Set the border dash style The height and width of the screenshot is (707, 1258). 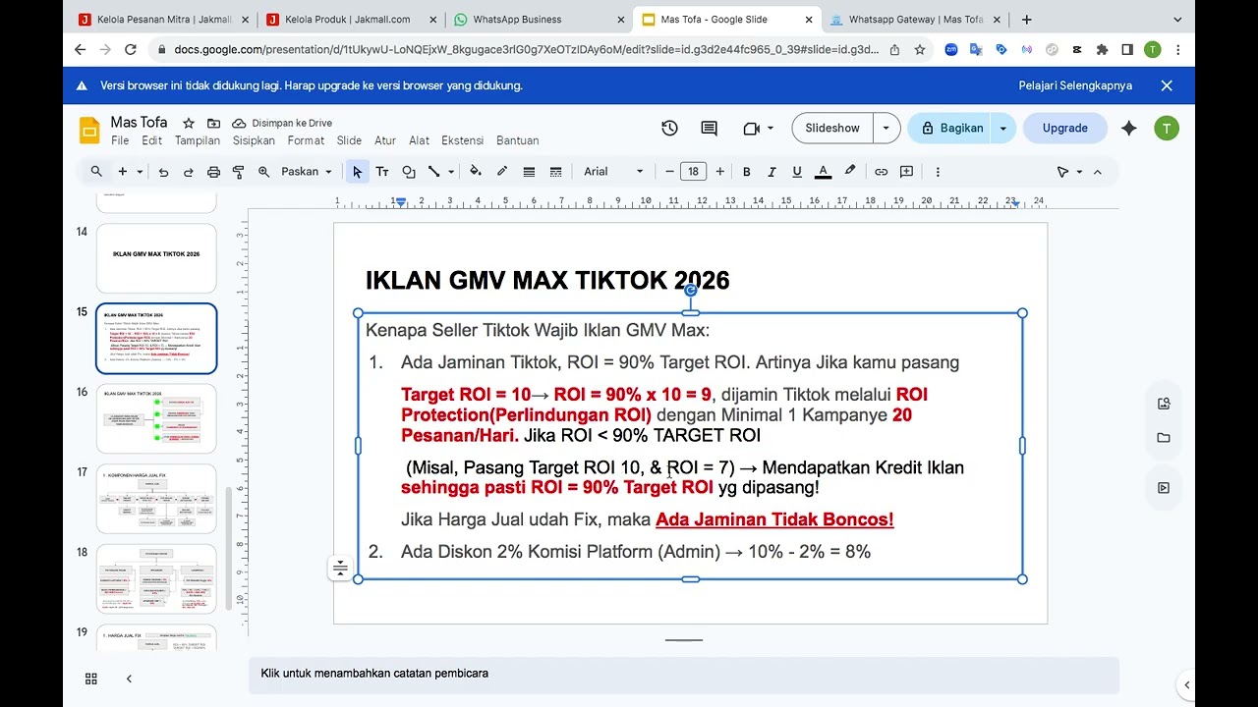[555, 172]
